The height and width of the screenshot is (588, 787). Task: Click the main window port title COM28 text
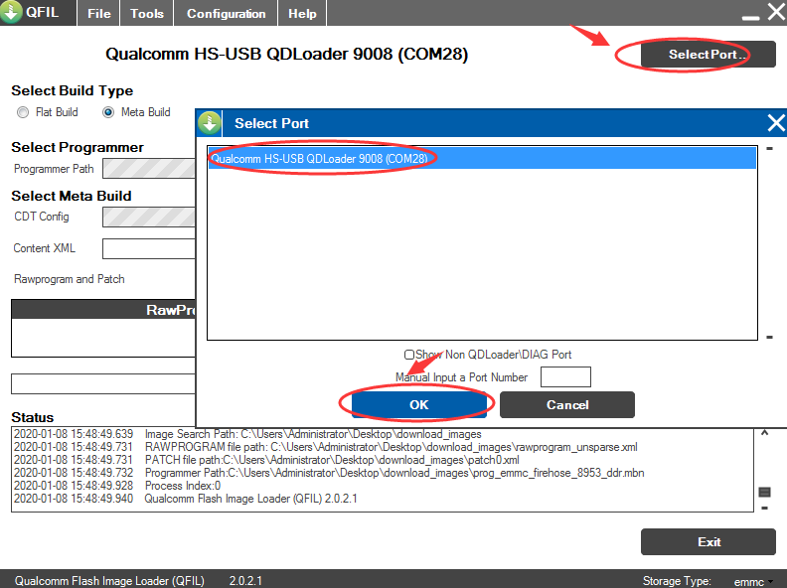(x=286, y=54)
